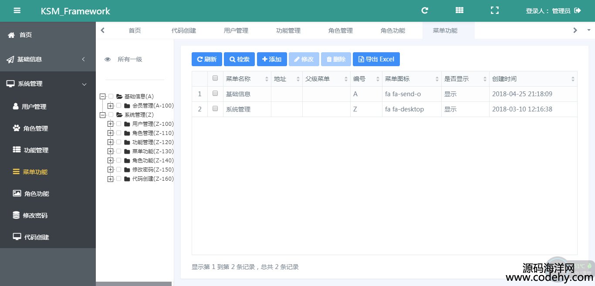Click the database icon for 修改密码

(16, 215)
